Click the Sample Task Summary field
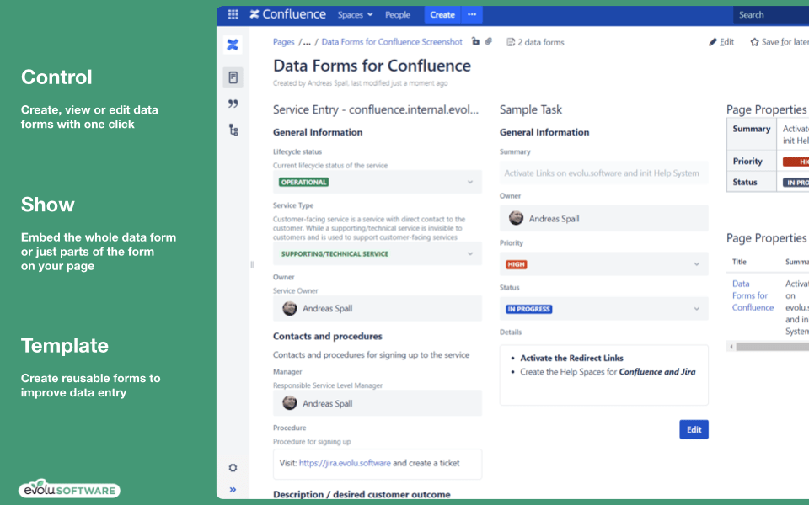The image size is (809, 505). tap(603, 173)
